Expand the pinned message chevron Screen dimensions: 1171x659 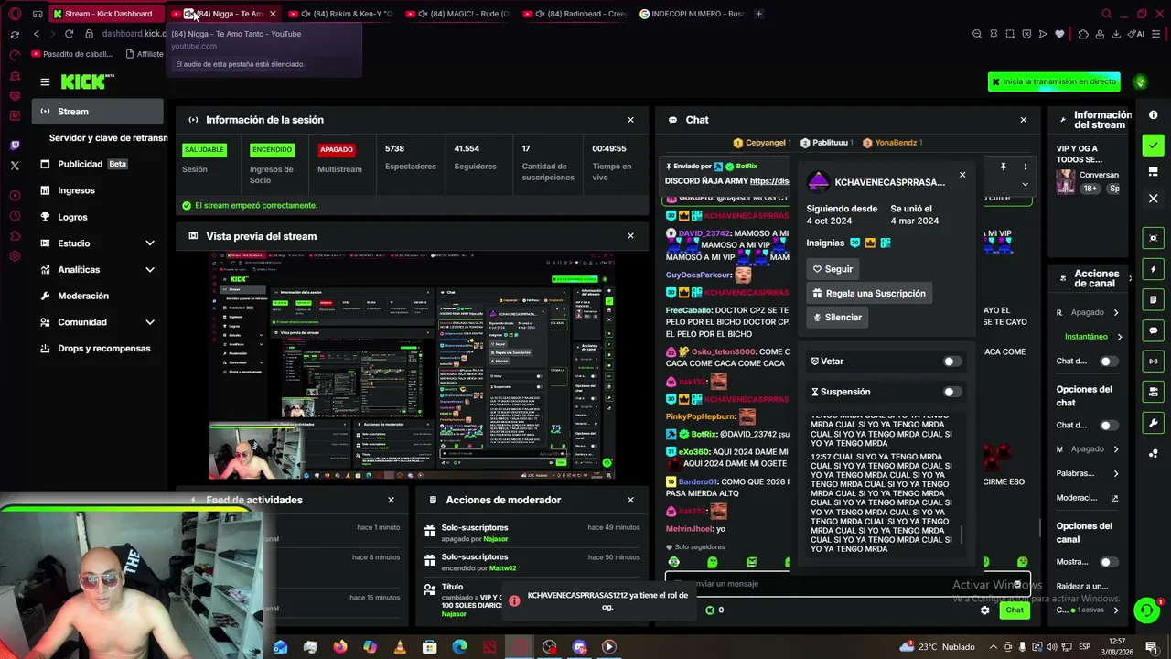point(1025,184)
